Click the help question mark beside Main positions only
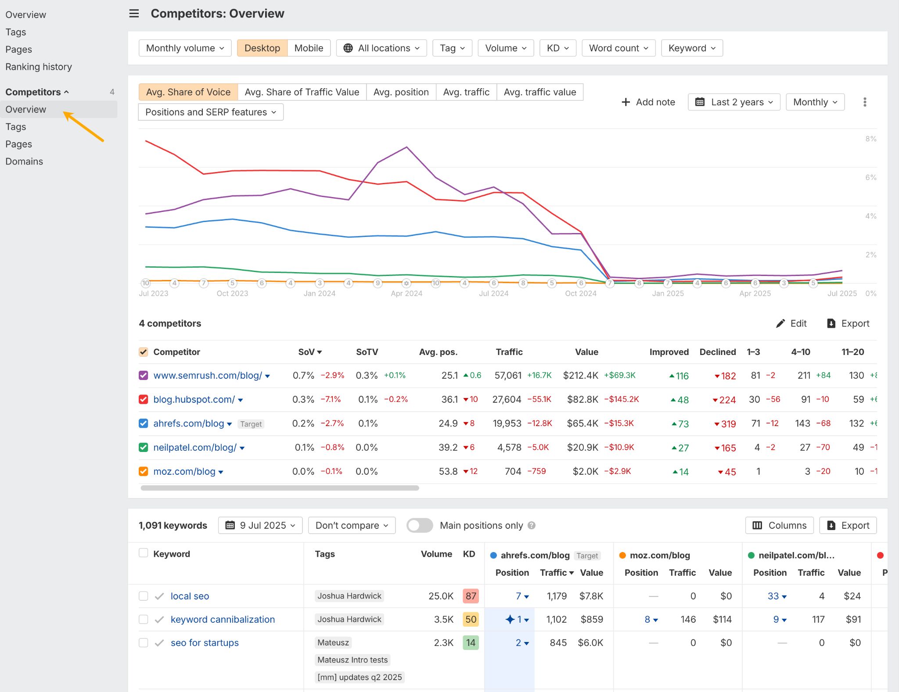The image size is (899, 692). point(532,525)
